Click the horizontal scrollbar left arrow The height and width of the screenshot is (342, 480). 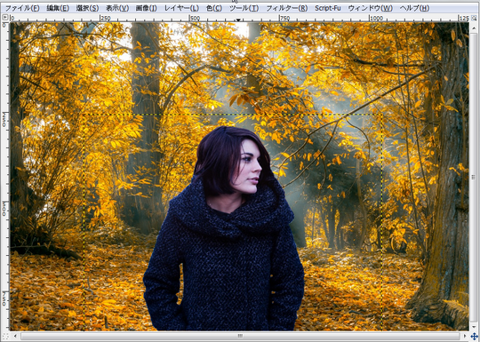click(x=15, y=336)
